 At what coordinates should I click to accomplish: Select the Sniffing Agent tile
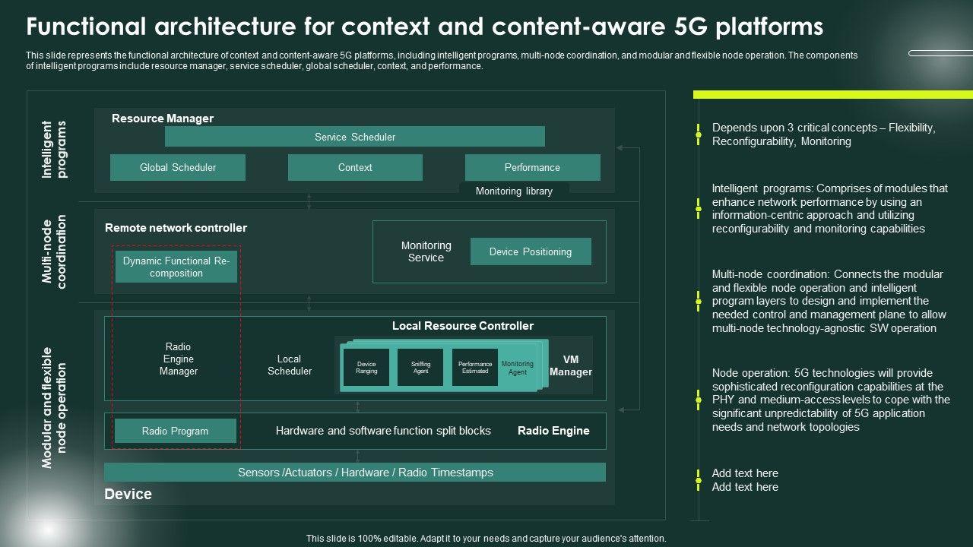click(x=420, y=368)
